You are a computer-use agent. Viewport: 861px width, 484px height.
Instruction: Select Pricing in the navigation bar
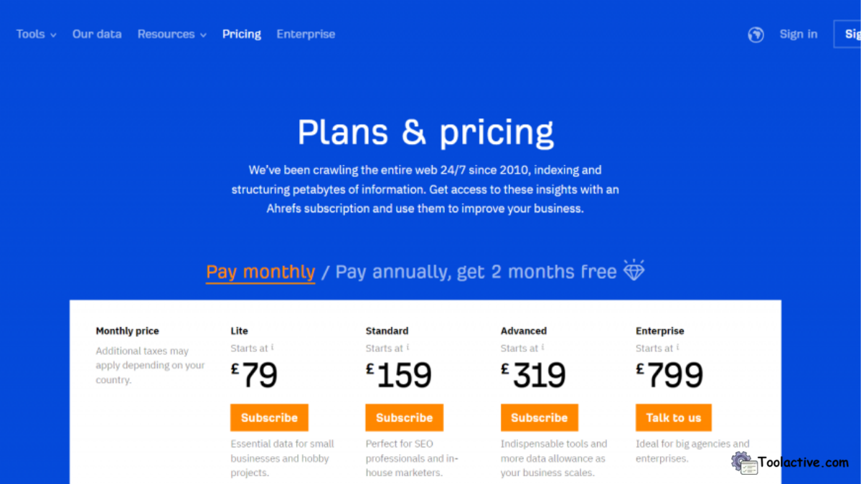[x=241, y=34]
